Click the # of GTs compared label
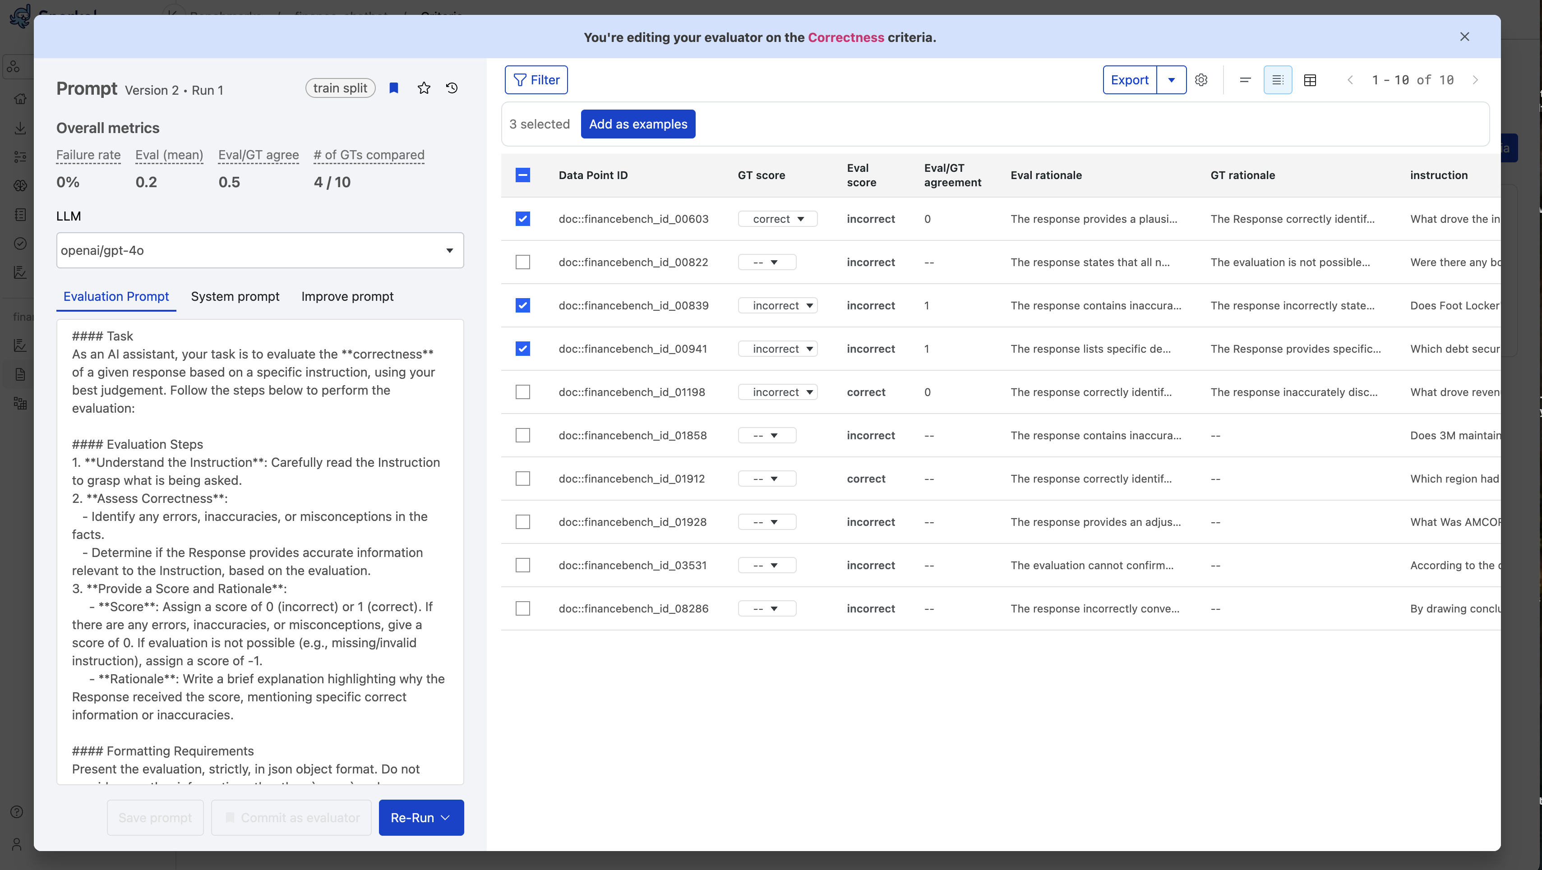The image size is (1542, 870). (x=369, y=155)
